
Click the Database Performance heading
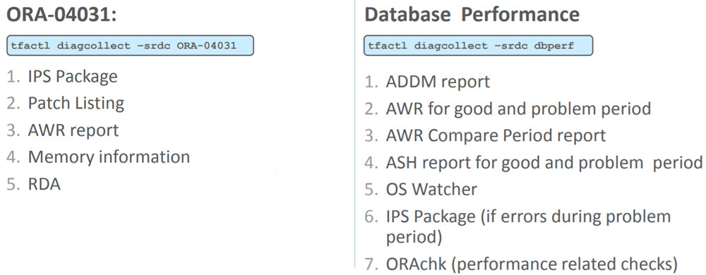coord(472,14)
